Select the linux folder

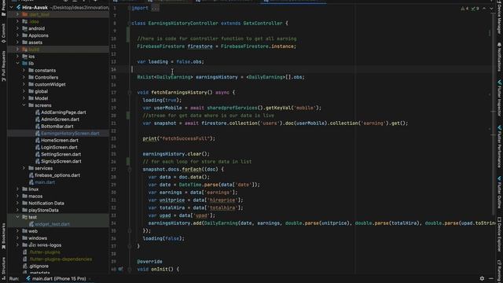(x=33, y=189)
